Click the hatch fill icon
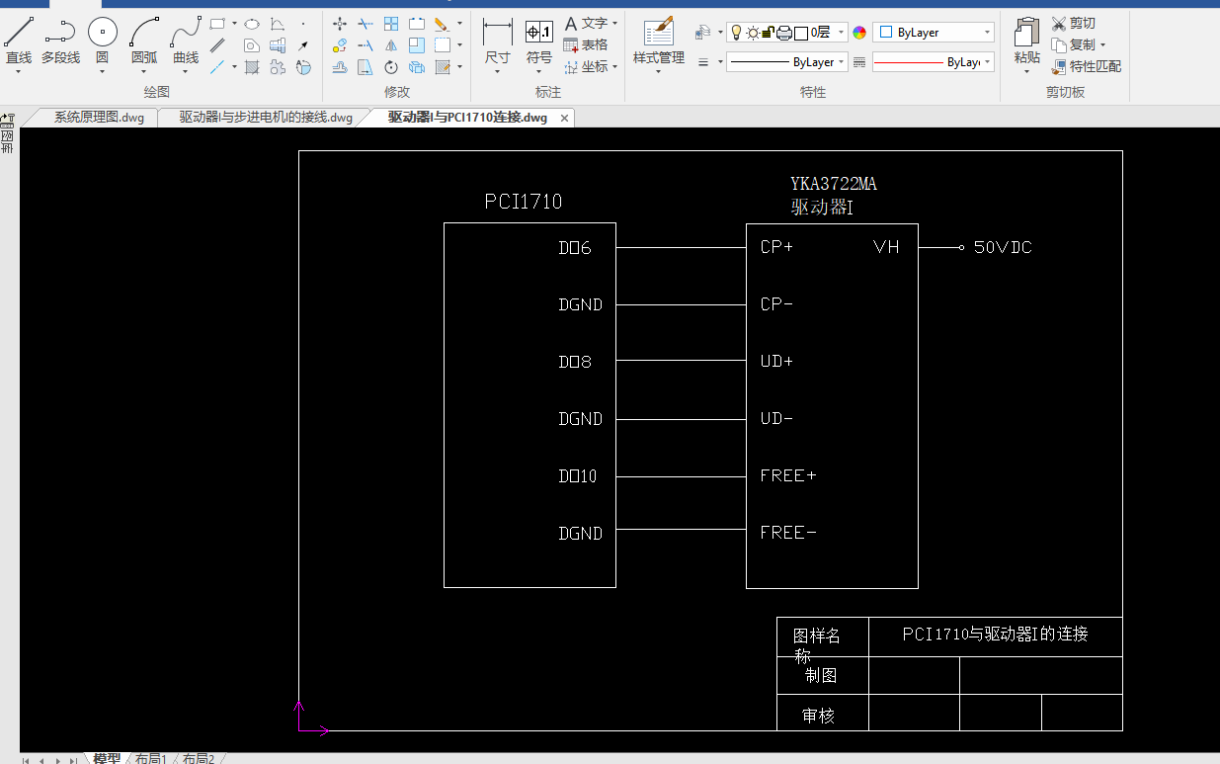Screen dimensions: 1220x764 coord(252,67)
